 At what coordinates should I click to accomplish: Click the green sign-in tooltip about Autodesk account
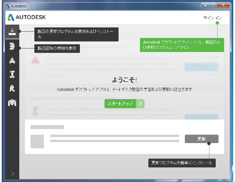click(x=182, y=45)
